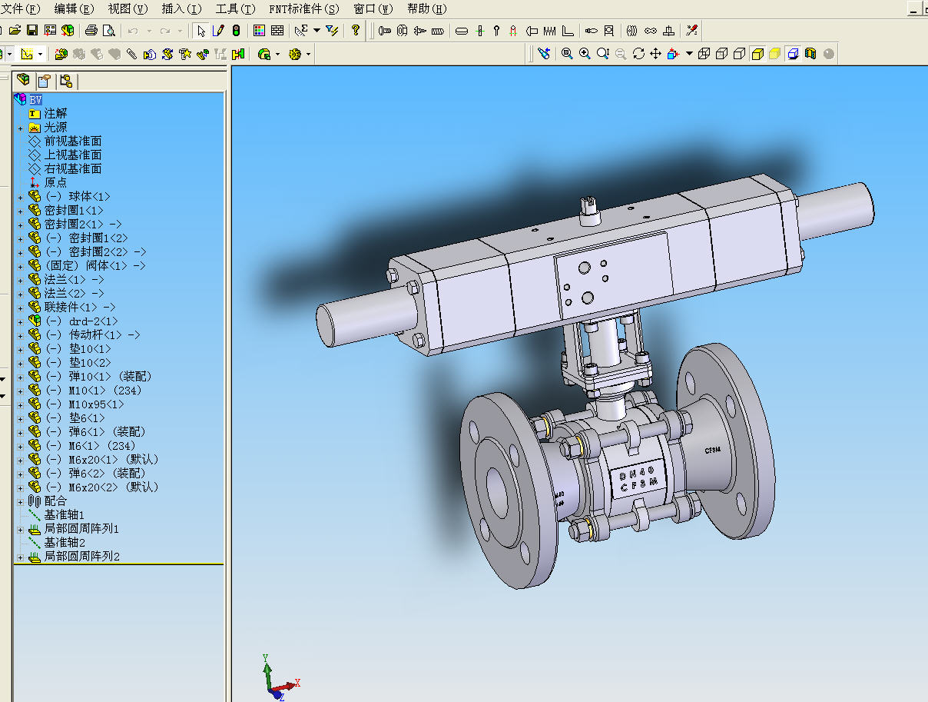This screenshot has height=702, width=928.
Task: Open the 视图(V) menu
Action: click(x=128, y=9)
